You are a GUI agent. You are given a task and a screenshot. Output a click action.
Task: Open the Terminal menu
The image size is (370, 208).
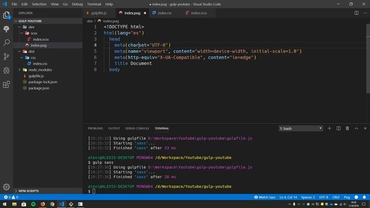(94, 4)
